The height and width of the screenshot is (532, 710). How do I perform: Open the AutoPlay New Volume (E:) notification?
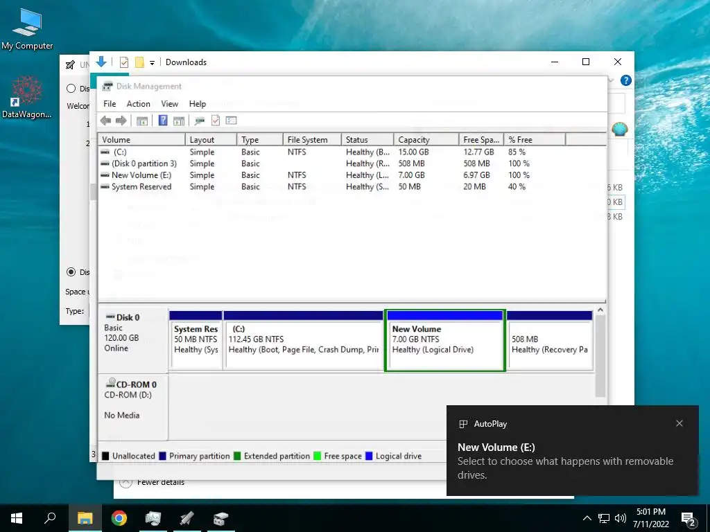click(x=572, y=450)
